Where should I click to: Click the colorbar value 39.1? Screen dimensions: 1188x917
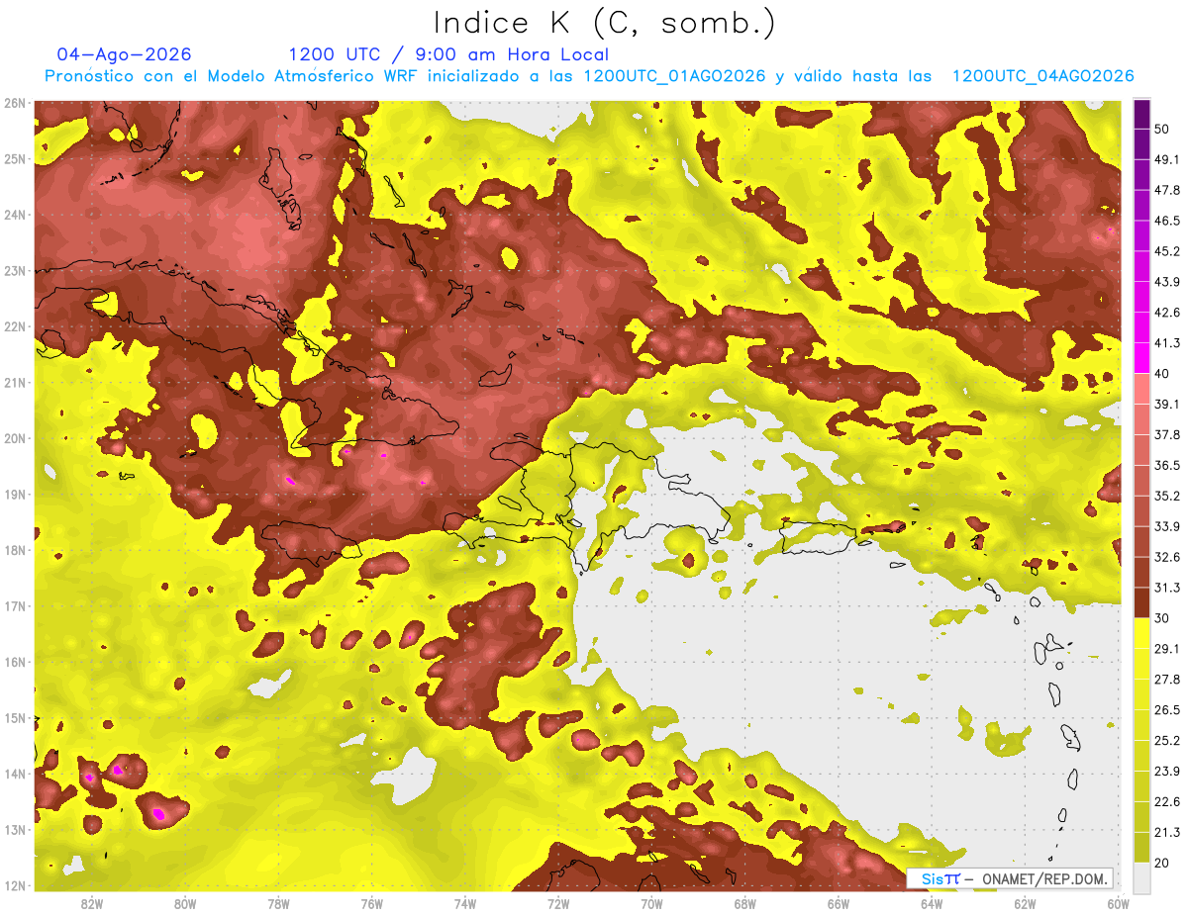pyautogui.click(x=1167, y=404)
